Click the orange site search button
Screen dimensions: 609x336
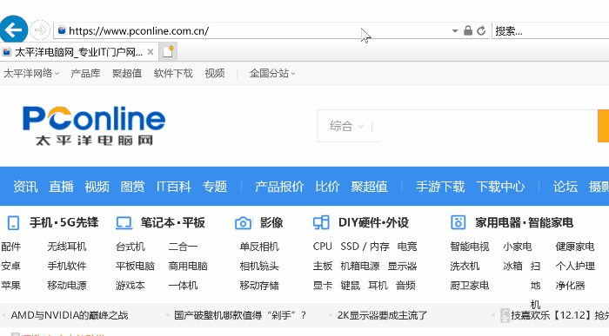(603, 126)
